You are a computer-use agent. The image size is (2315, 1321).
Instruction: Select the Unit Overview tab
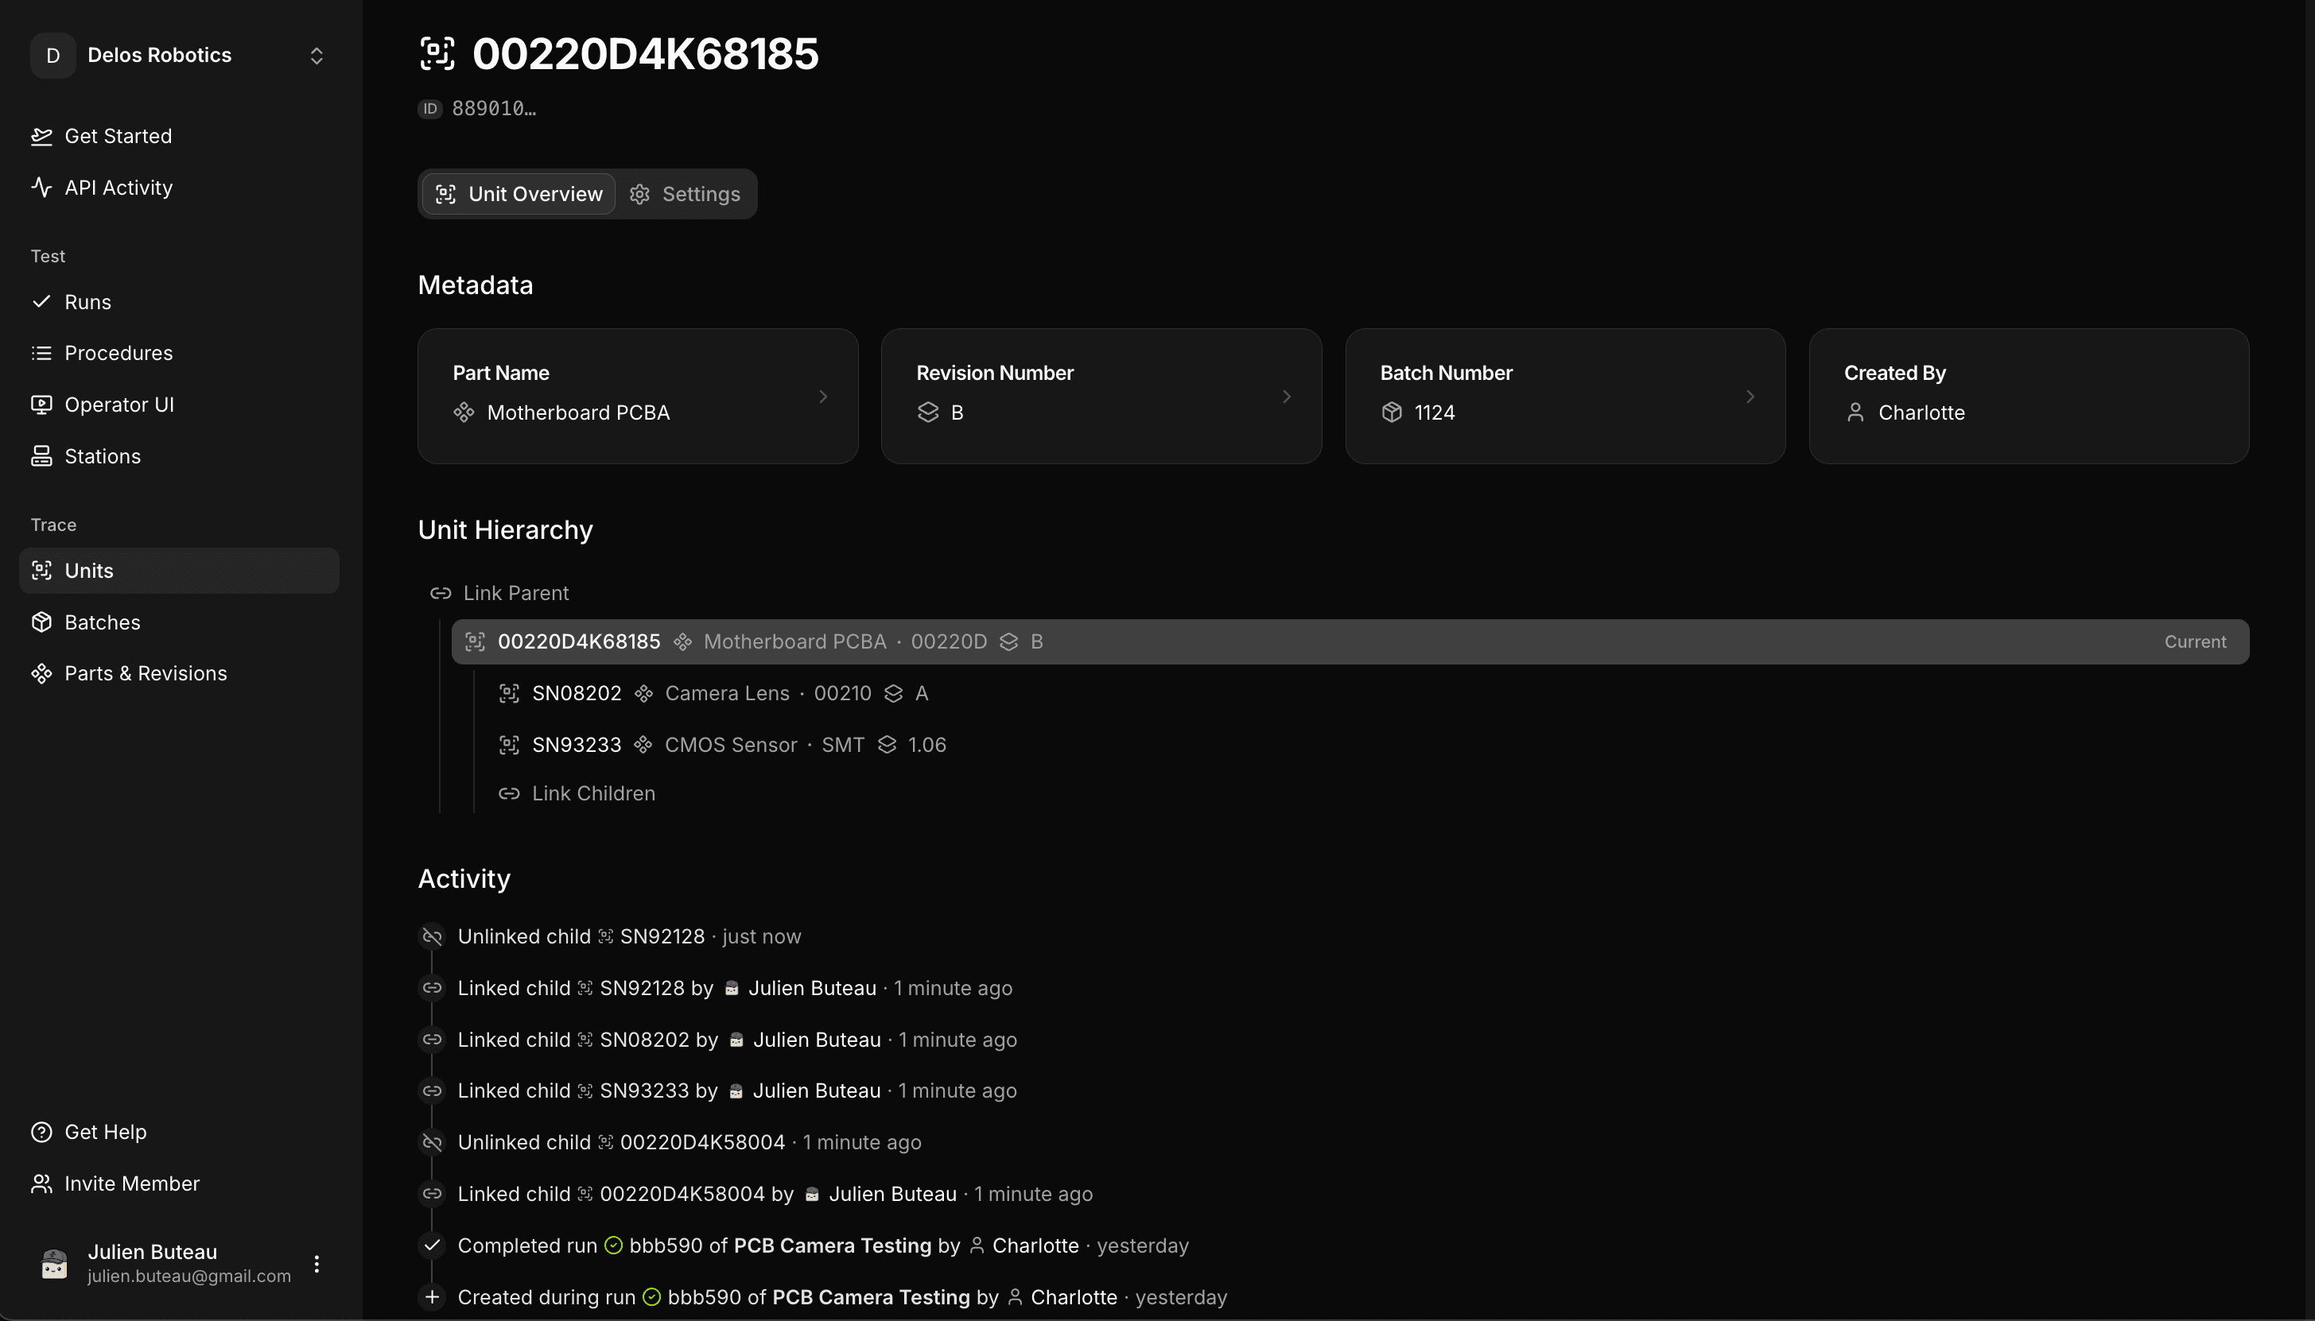click(517, 193)
